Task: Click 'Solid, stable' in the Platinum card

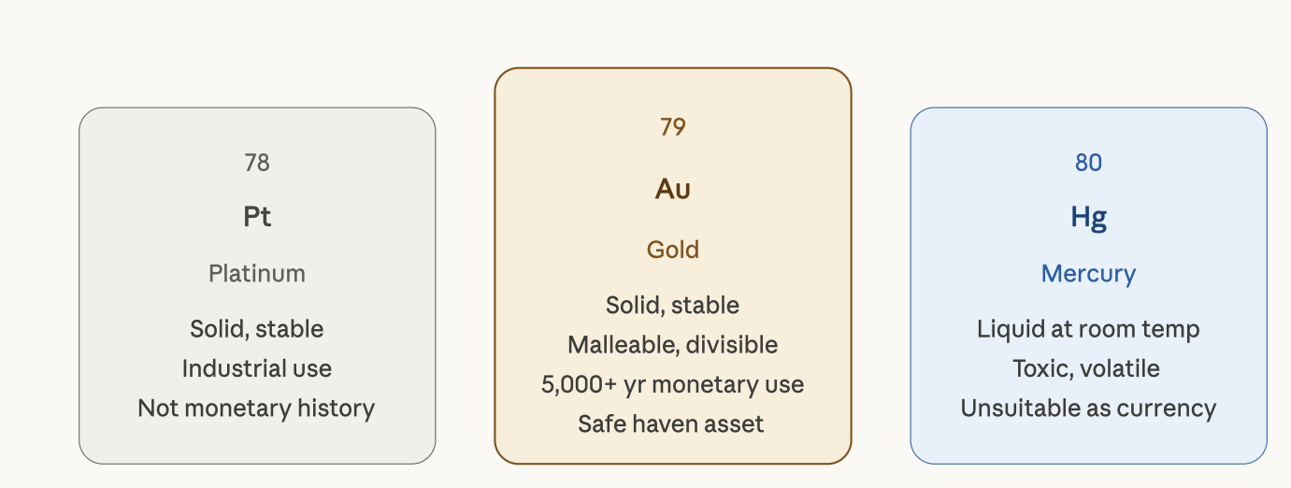Action: [257, 329]
